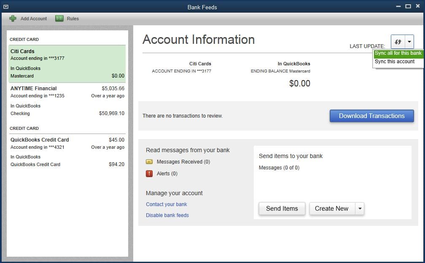Select the Citi Cards account entry
Viewport: 425px width, 263px height.
click(x=67, y=64)
